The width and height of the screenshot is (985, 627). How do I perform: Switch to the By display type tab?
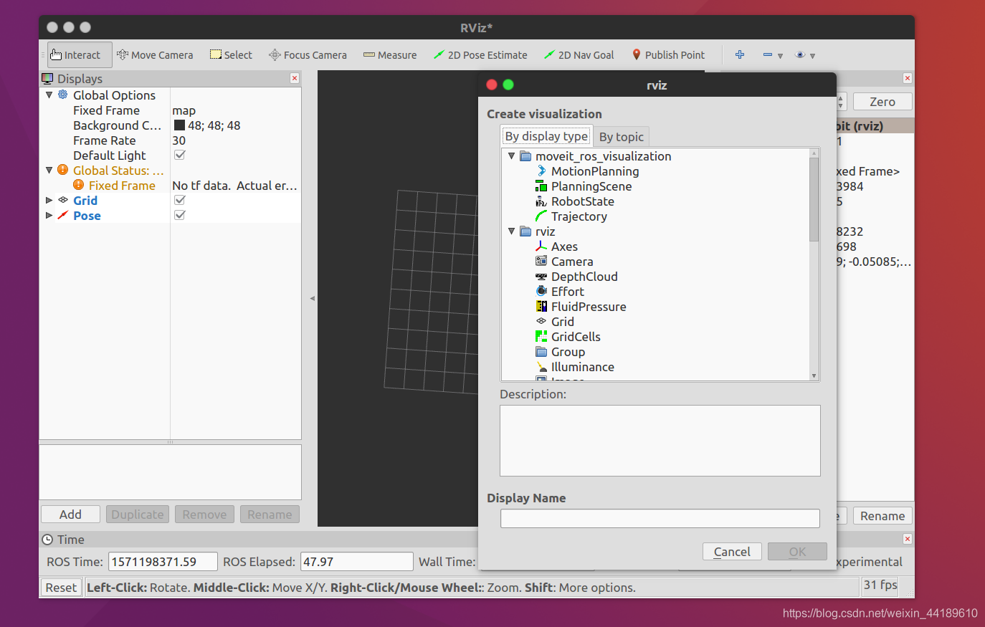[x=546, y=136]
